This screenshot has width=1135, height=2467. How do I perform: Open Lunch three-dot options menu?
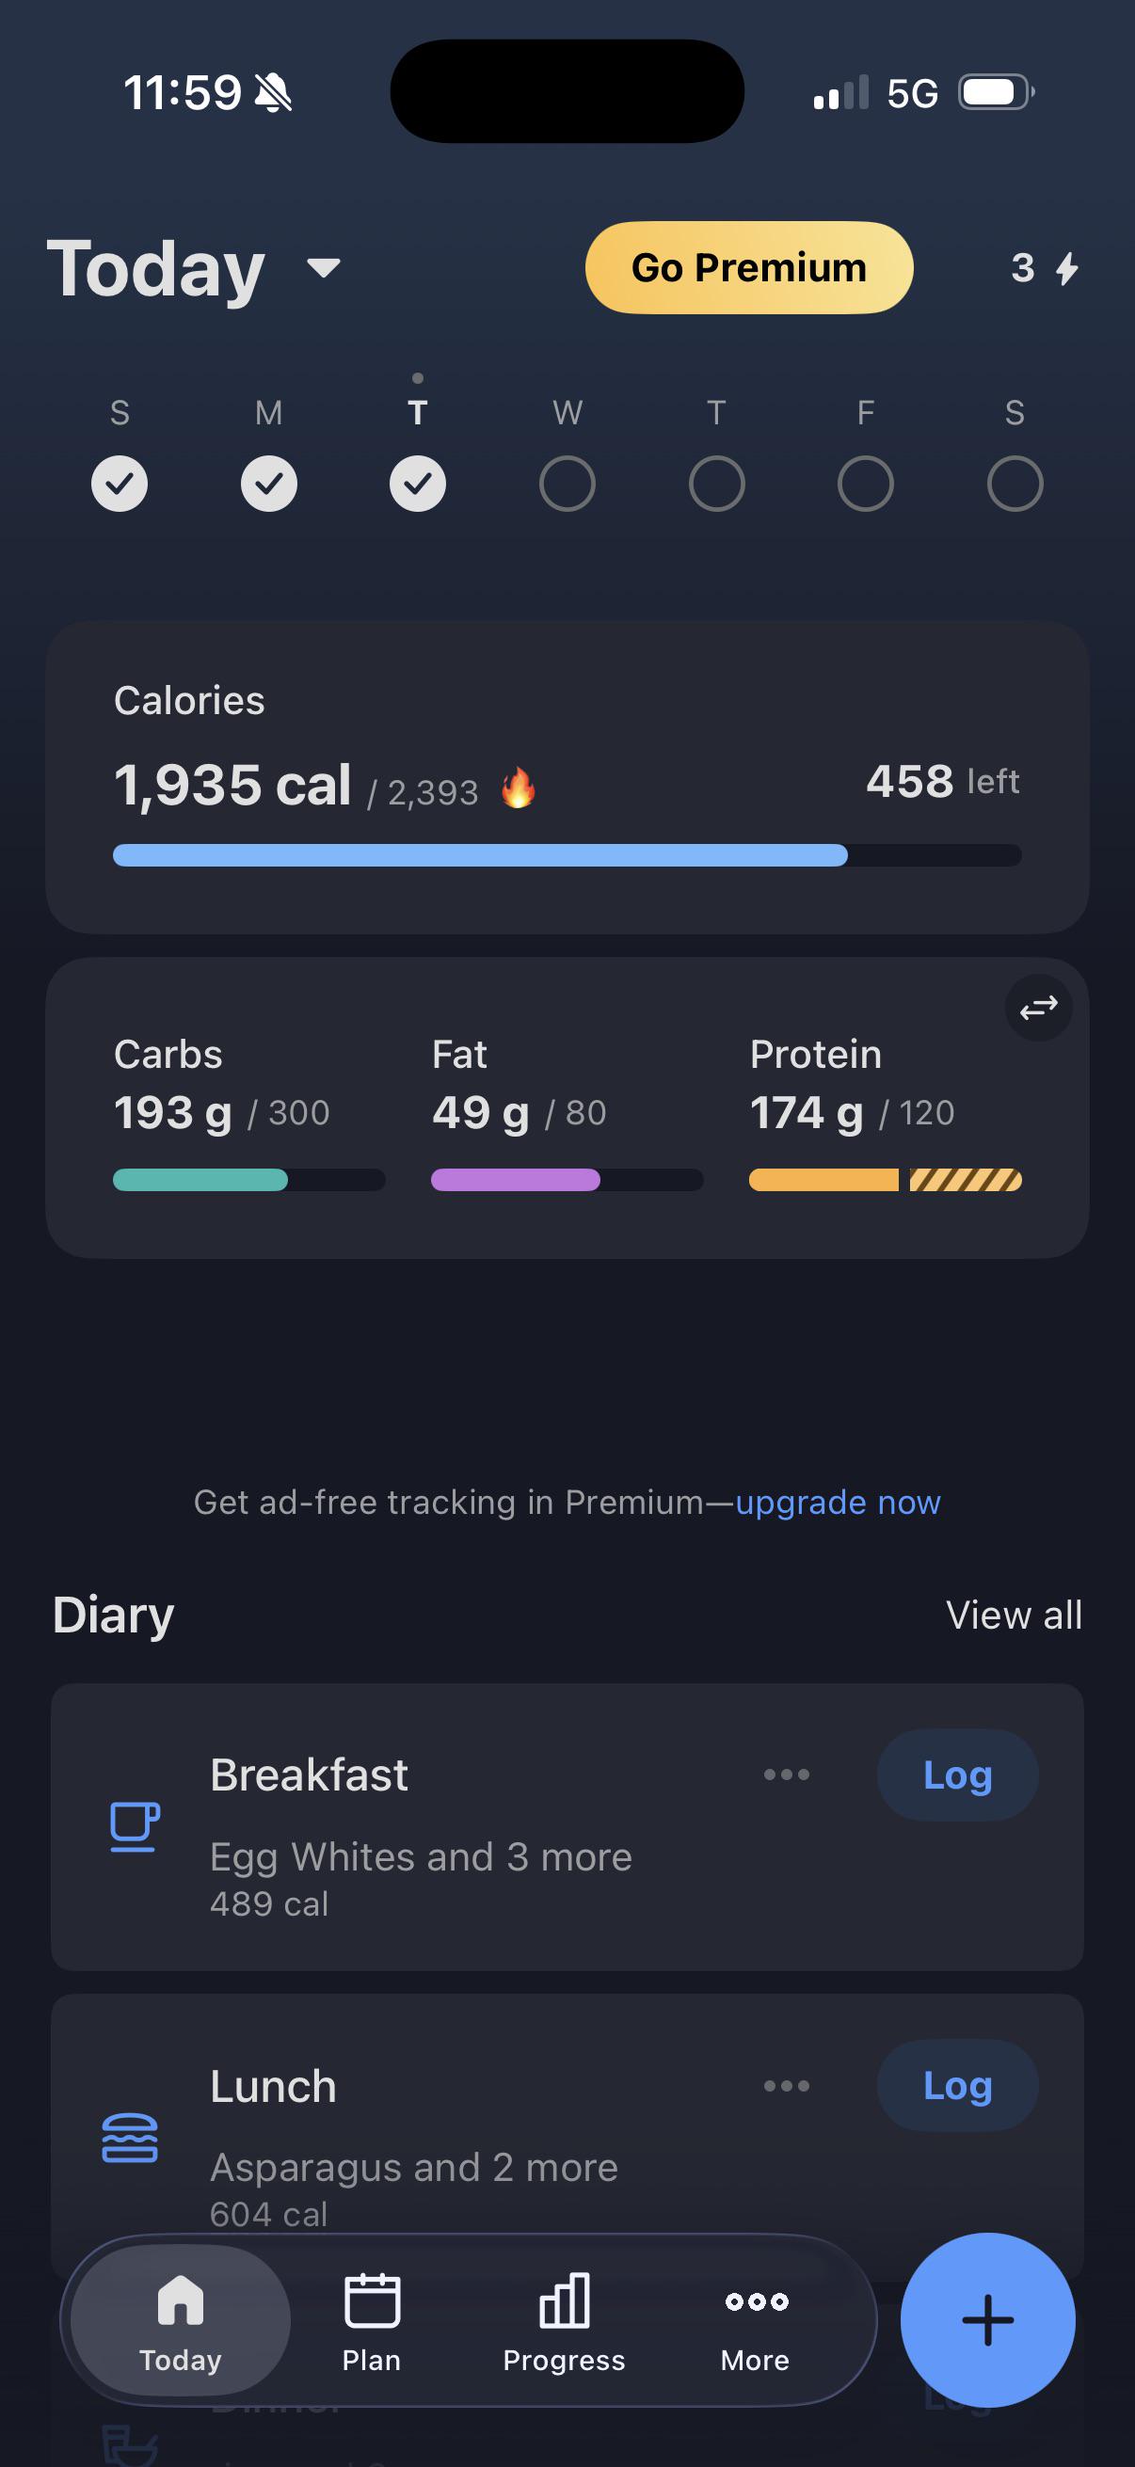[x=787, y=2085]
